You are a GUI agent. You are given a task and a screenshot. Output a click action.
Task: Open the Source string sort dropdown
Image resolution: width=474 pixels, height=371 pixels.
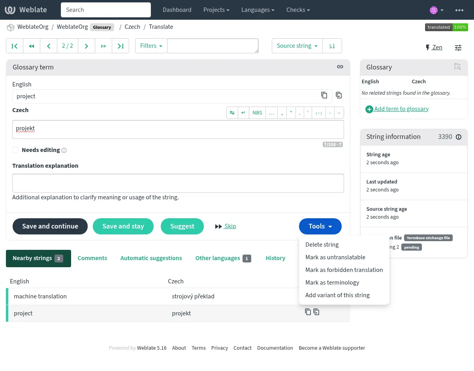(297, 46)
